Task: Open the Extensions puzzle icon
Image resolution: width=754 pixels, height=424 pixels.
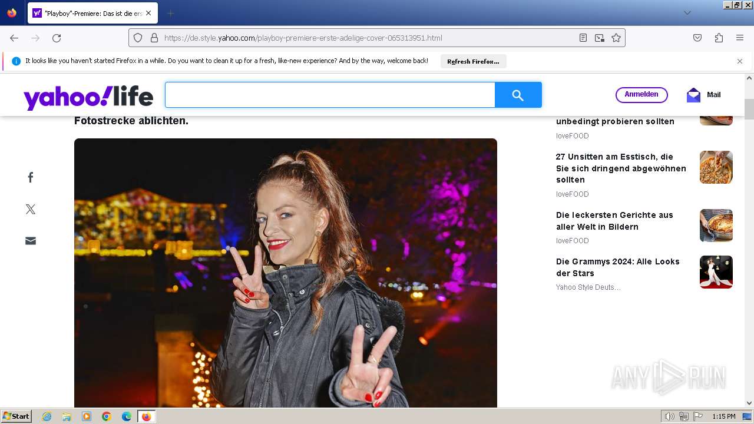Action: tap(719, 38)
